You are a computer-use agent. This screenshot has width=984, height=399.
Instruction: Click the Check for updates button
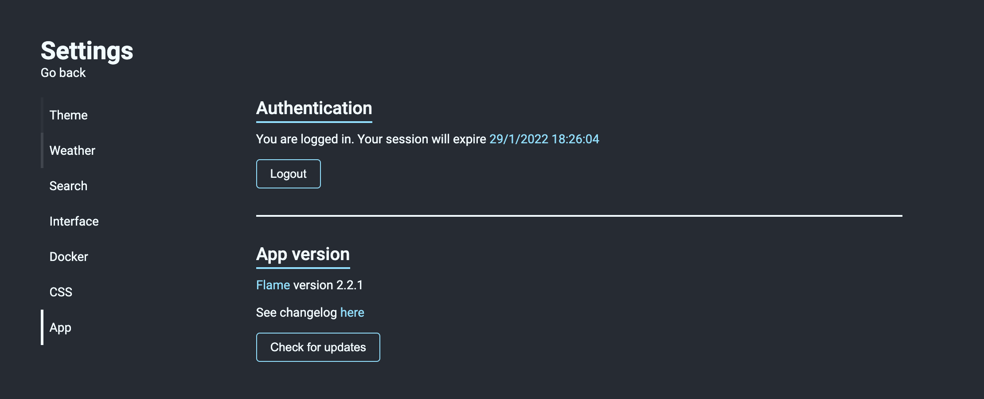point(318,347)
